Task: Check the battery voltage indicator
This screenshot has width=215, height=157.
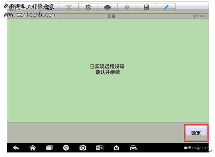Action: click(x=200, y=16)
